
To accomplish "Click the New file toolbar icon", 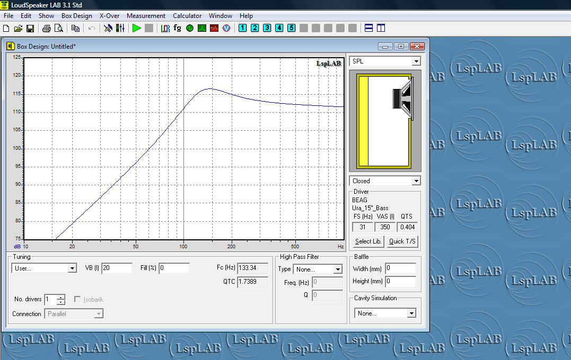I will (6, 28).
